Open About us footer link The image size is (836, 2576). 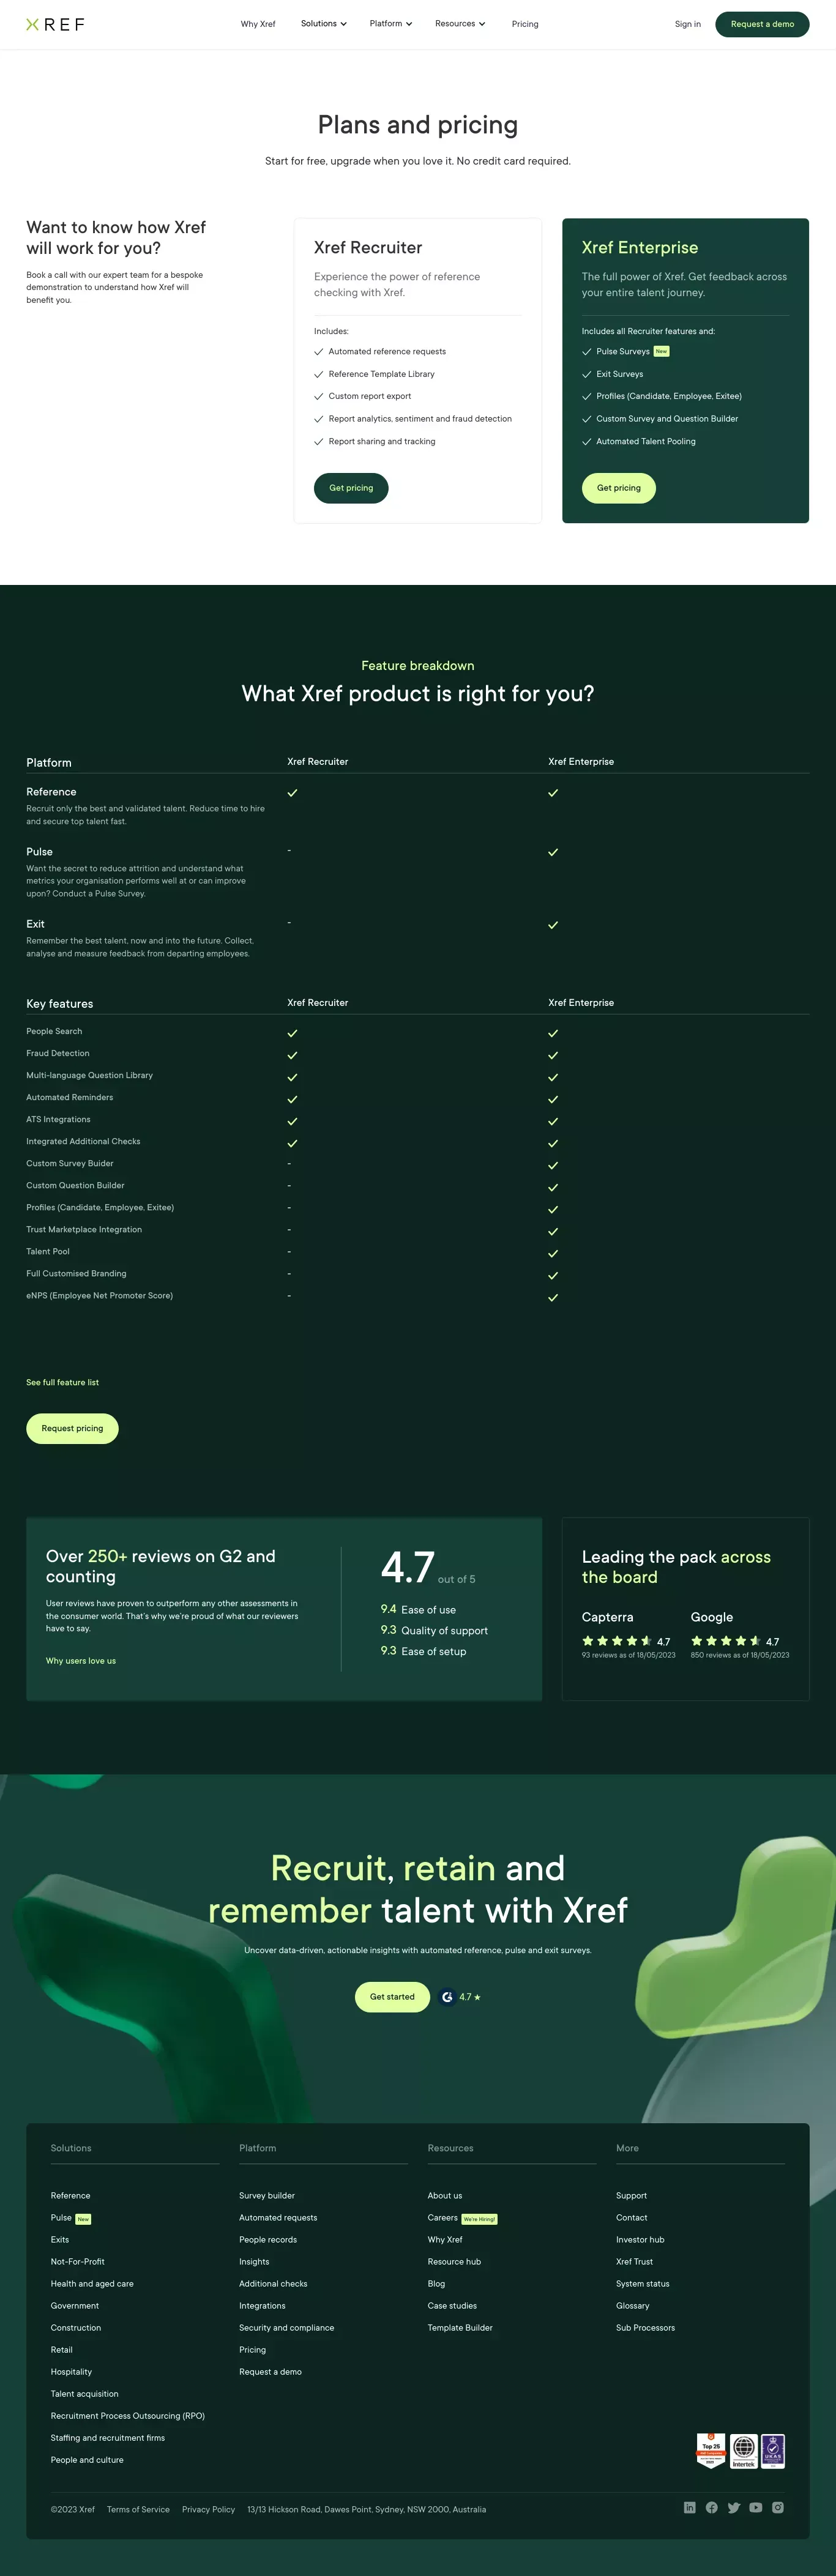tap(445, 2196)
